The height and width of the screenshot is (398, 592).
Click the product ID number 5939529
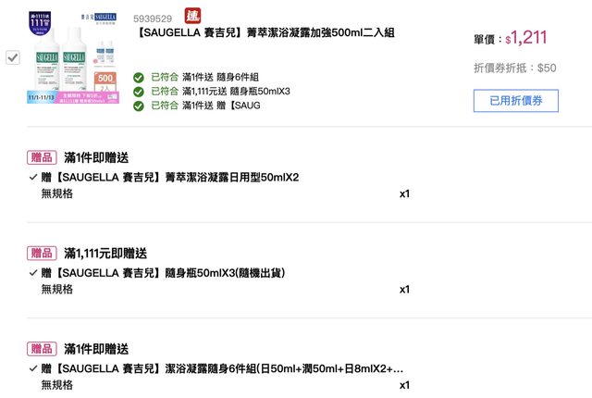pyautogui.click(x=153, y=19)
